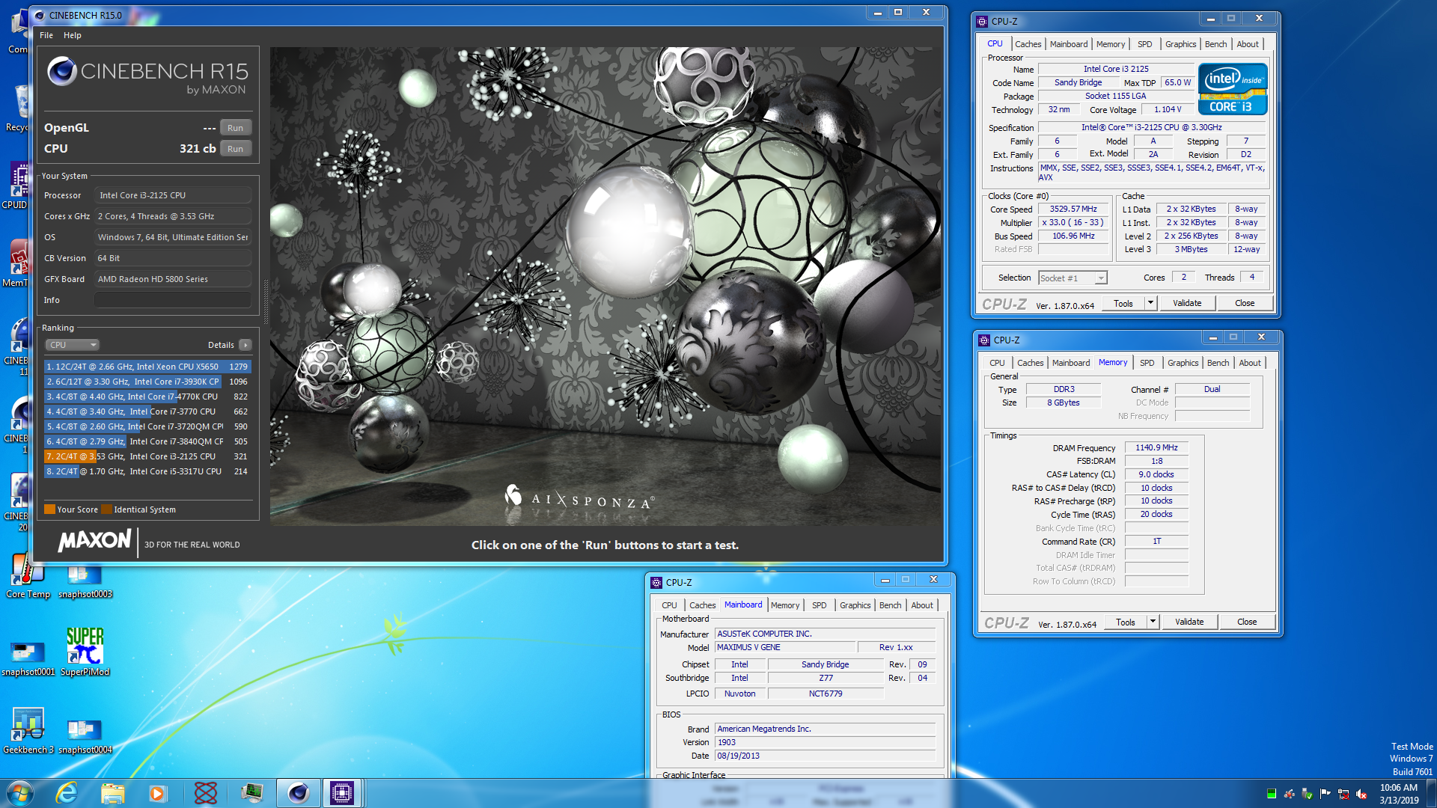Switch to CPU-Z in the taskbar

pyautogui.click(x=342, y=793)
